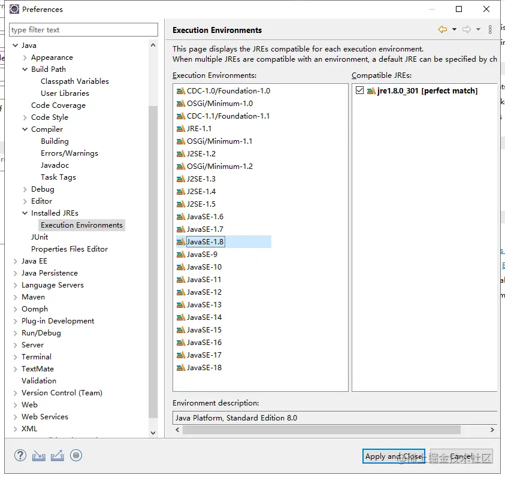Viewport: 505px width, 478px height.
Task: Click Apply and Close button
Action: pos(394,456)
